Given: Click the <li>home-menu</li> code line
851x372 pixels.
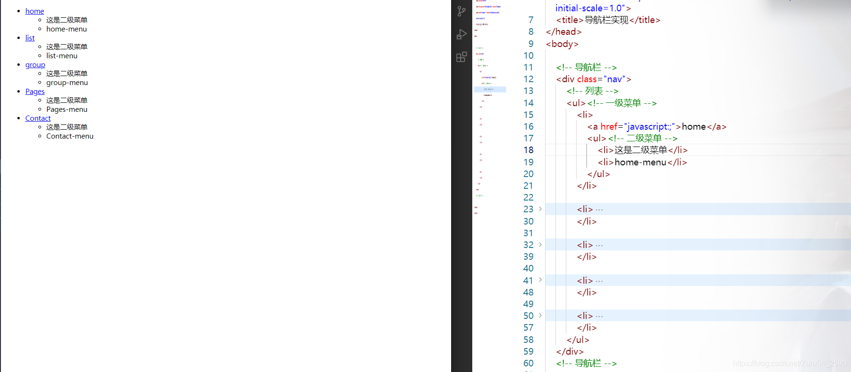Looking at the screenshot, I should click(642, 163).
